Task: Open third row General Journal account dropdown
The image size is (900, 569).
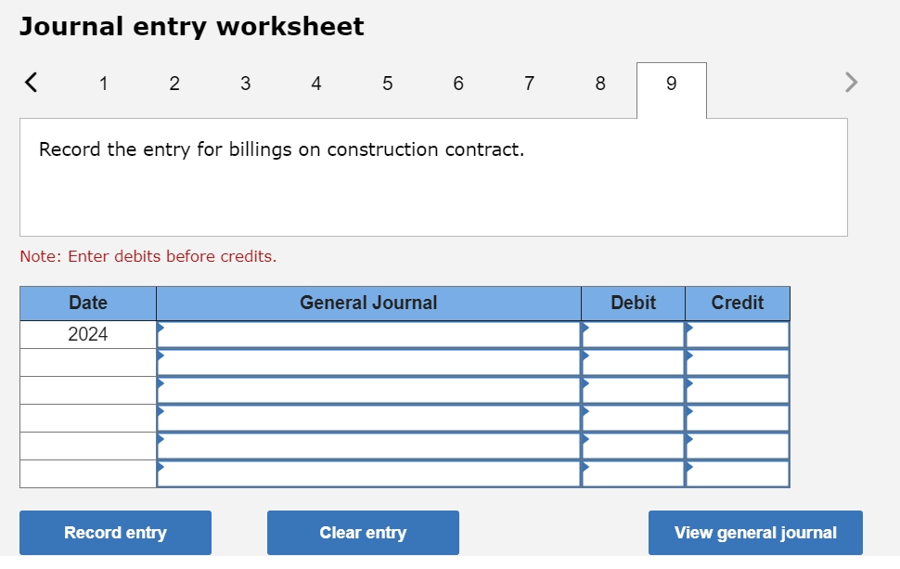Action: 368,391
